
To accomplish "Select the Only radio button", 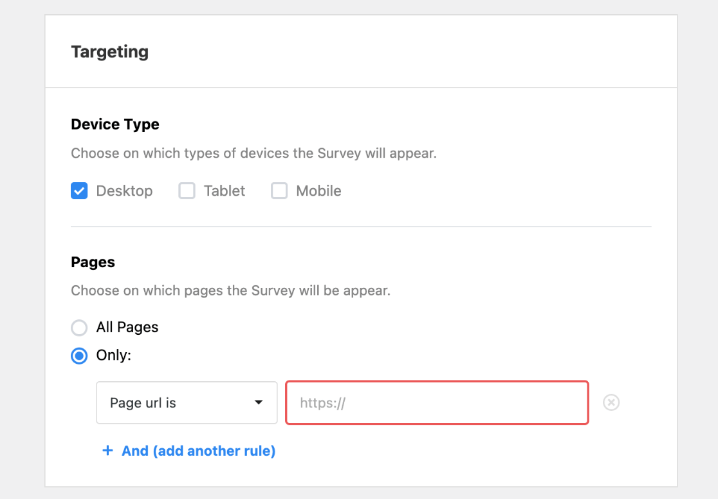I will tap(79, 355).
